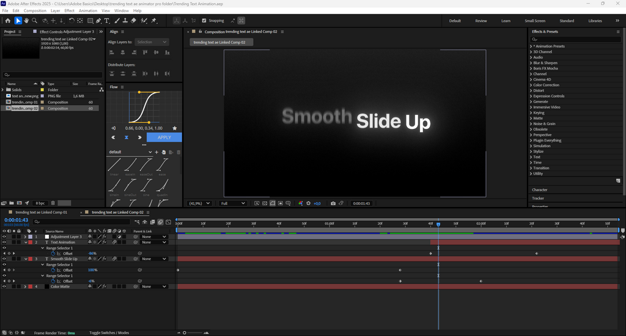
Task: Take a snapshot with the camera icon
Action: point(333,203)
